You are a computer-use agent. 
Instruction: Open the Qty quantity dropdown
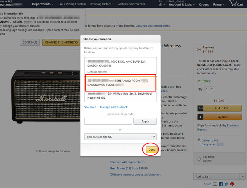[x=209, y=89]
